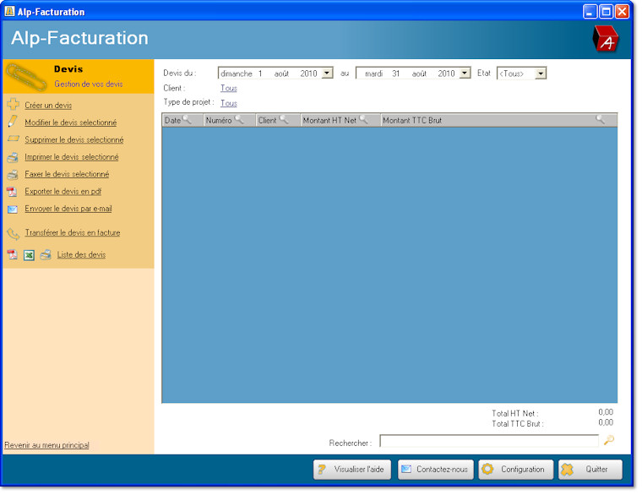642x495 pixels.
Task: Click the printer icon beside Imprimer le devis
Action: click(x=13, y=157)
